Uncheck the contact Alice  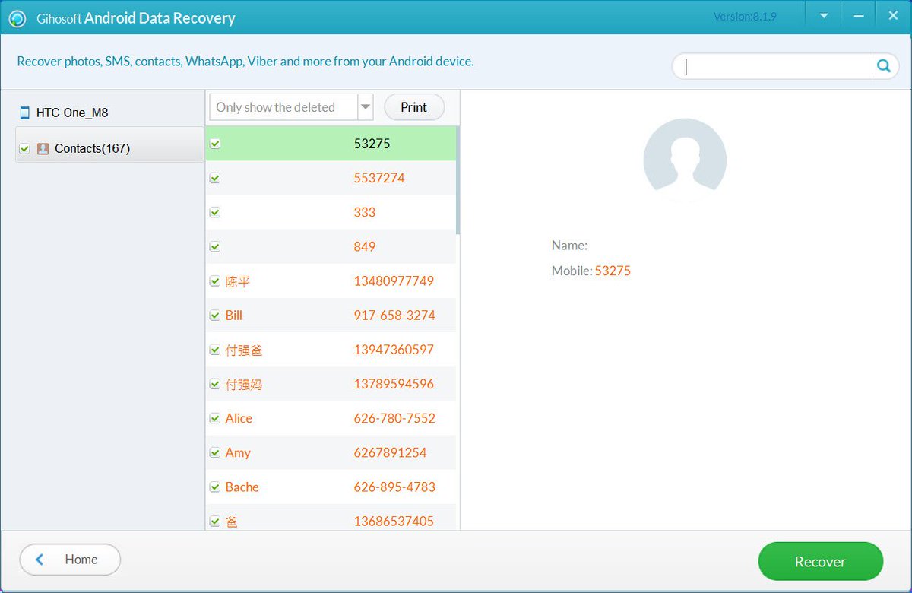[215, 418]
